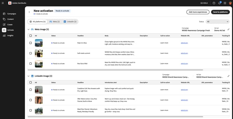The width and height of the screenshot is (233, 119).
Task: Click Demo Ad Set name
Action: tap(220, 31)
